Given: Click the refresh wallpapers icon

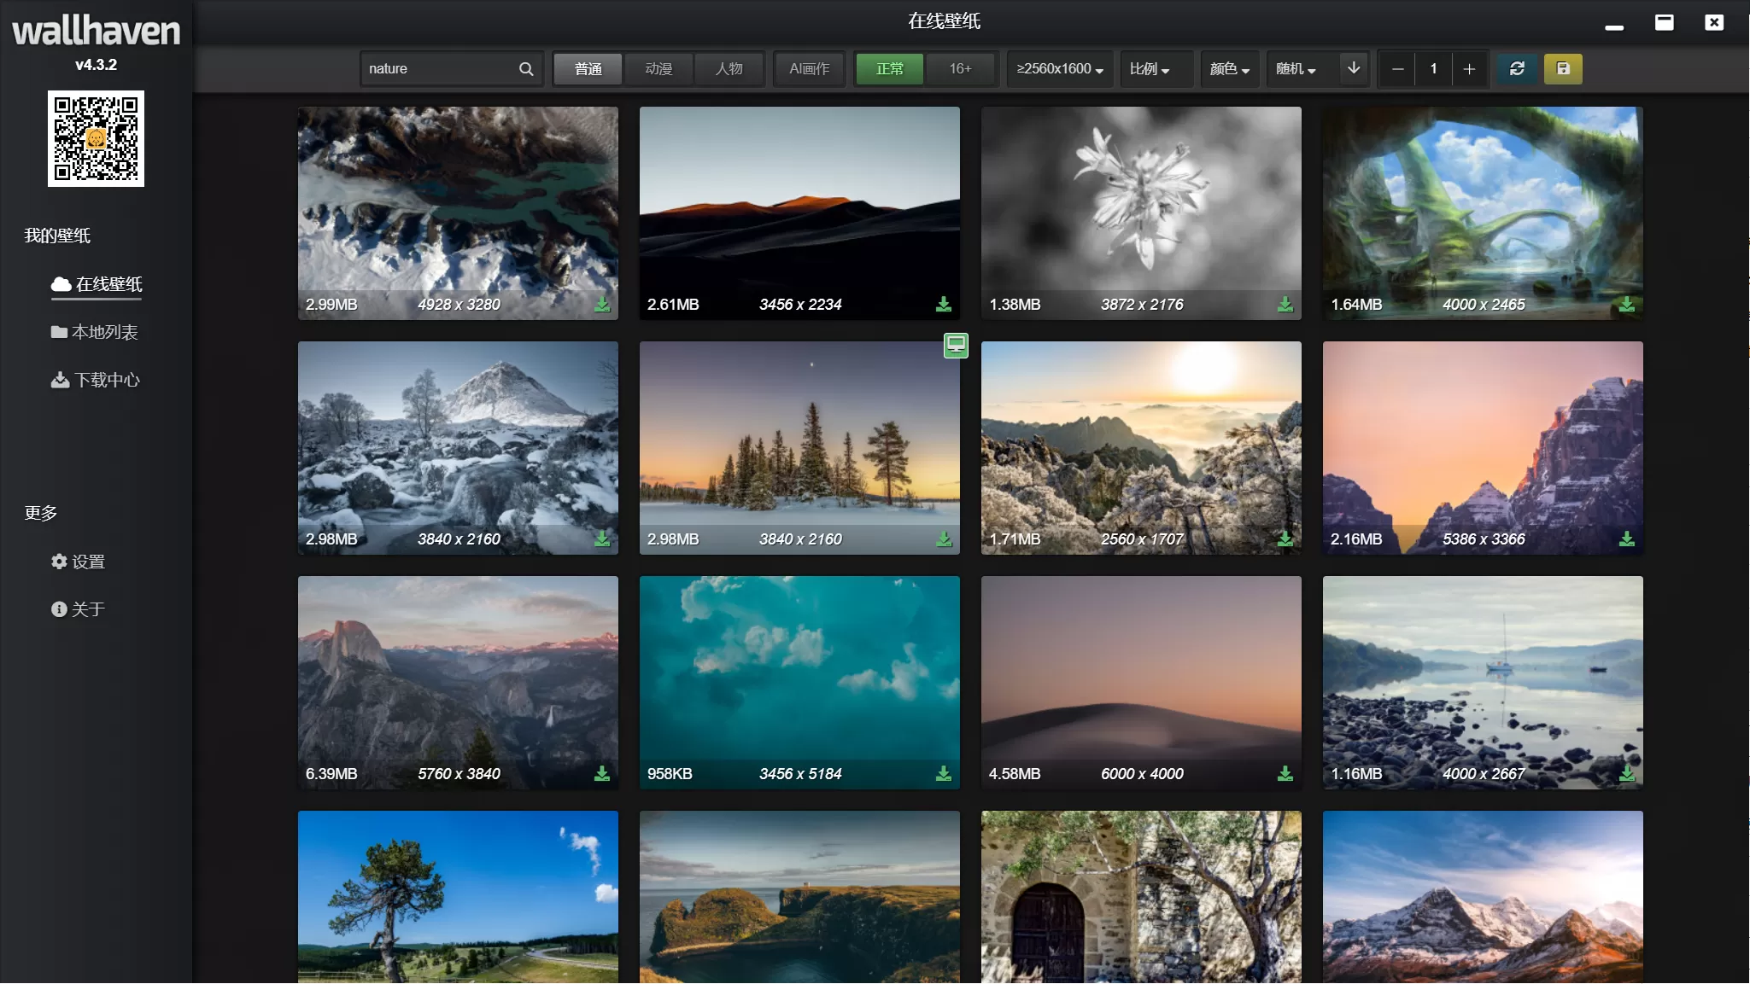Looking at the screenshot, I should coord(1517,69).
